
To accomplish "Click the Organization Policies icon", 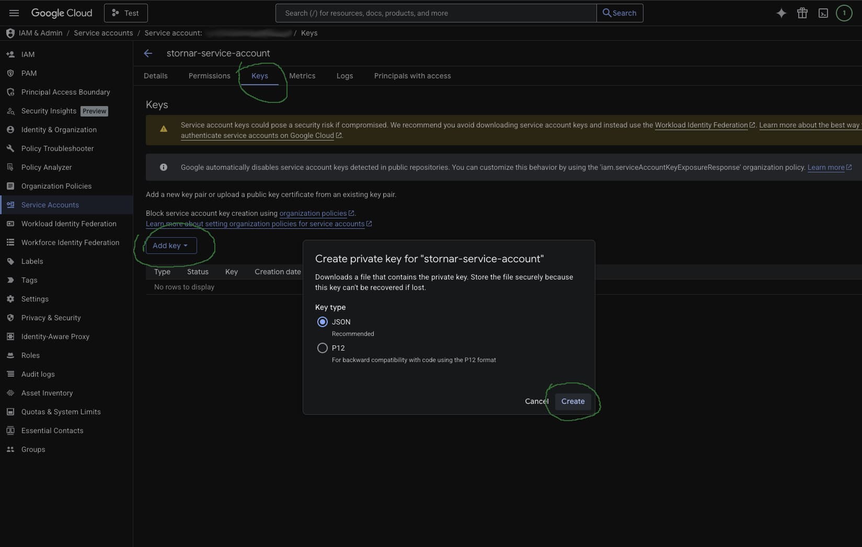I will point(10,186).
